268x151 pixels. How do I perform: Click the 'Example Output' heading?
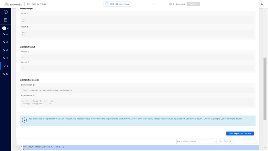[x=27, y=47]
